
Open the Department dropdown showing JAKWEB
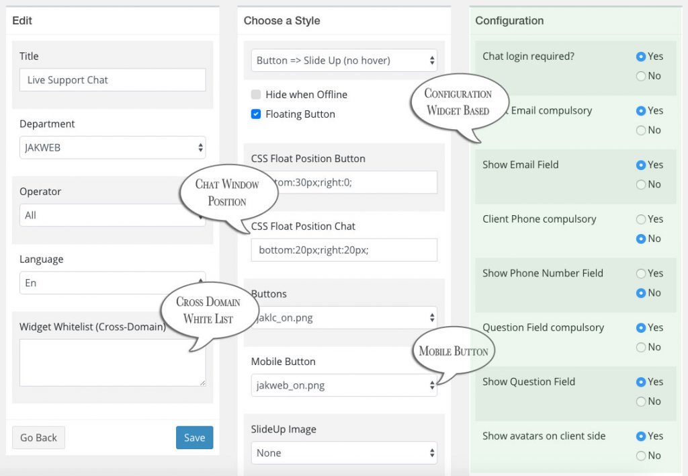point(112,147)
